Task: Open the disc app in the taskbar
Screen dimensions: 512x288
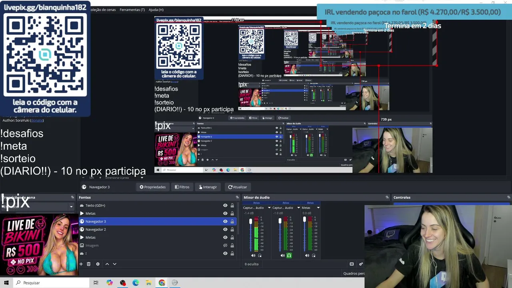Action: tap(174, 283)
